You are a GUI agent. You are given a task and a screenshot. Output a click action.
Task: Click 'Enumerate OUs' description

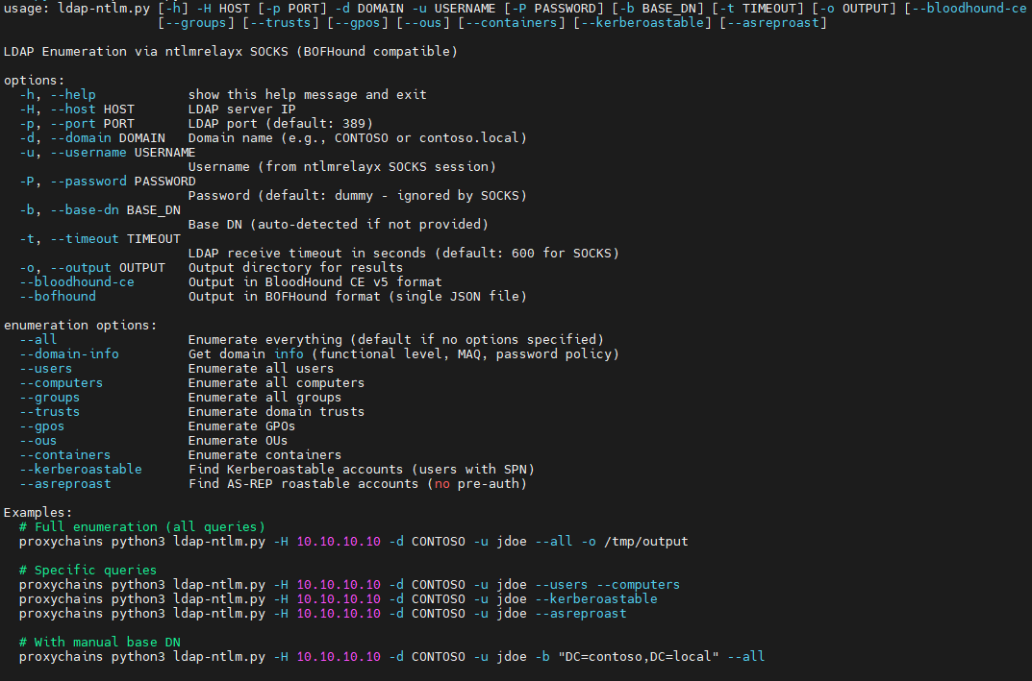click(239, 441)
